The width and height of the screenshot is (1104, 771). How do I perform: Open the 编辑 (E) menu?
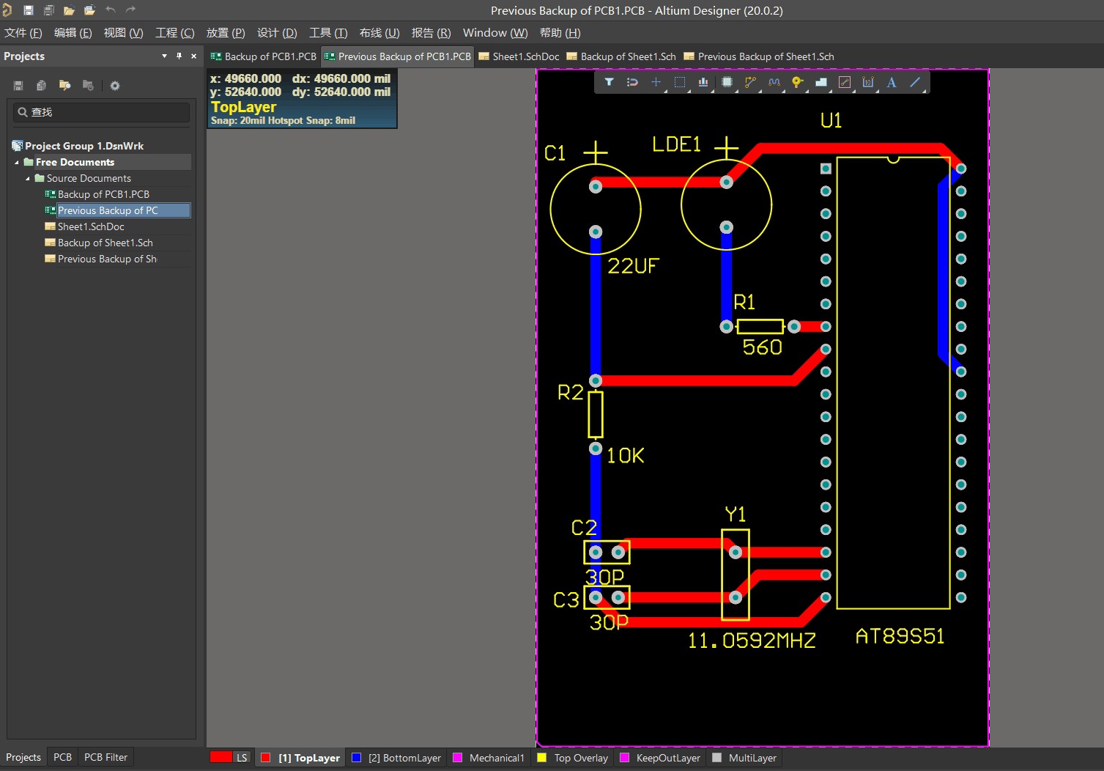coord(73,33)
